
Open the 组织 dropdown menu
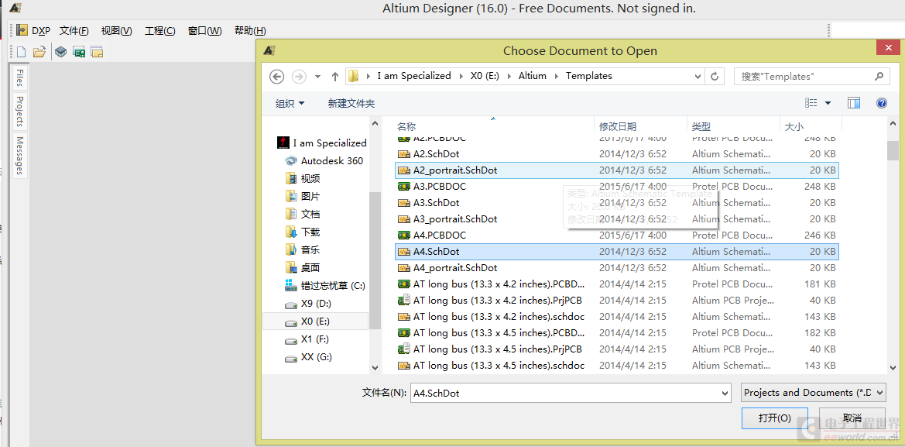290,103
